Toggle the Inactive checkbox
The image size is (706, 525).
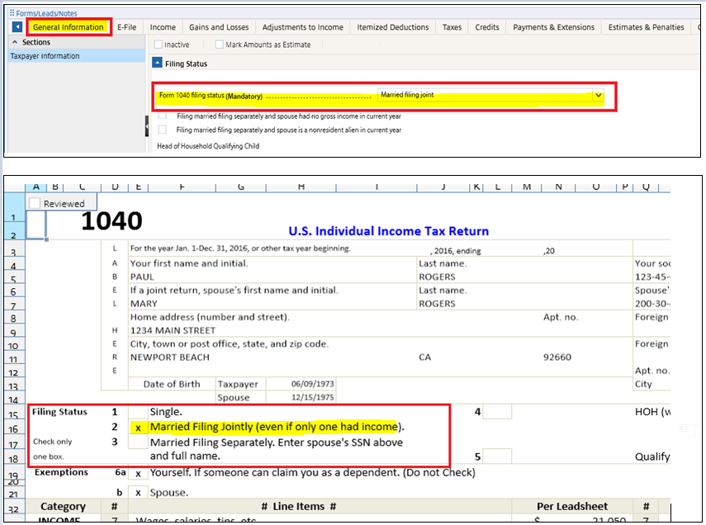(x=159, y=45)
